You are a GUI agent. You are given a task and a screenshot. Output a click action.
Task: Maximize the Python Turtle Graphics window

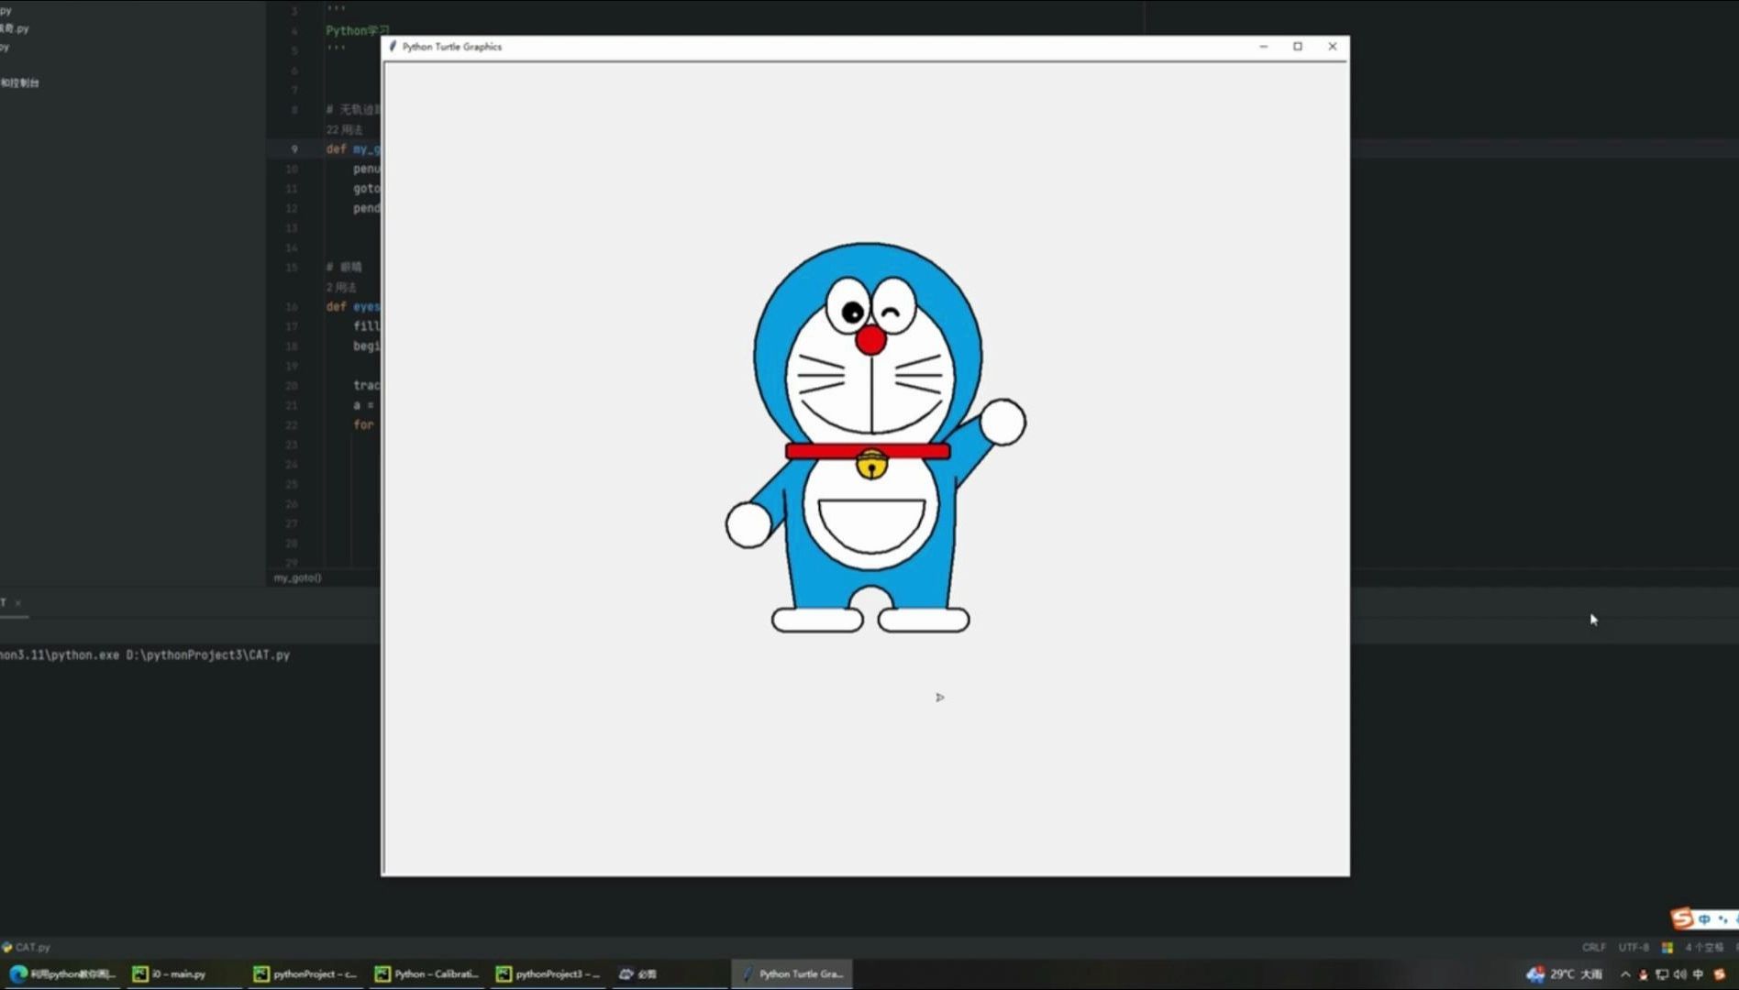point(1298,47)
